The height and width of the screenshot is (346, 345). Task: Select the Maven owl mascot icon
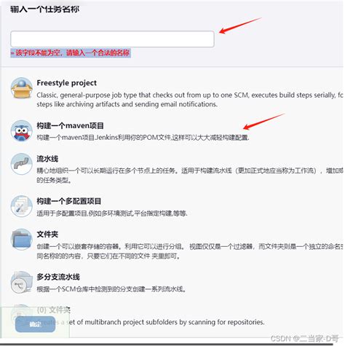(22, 131)
